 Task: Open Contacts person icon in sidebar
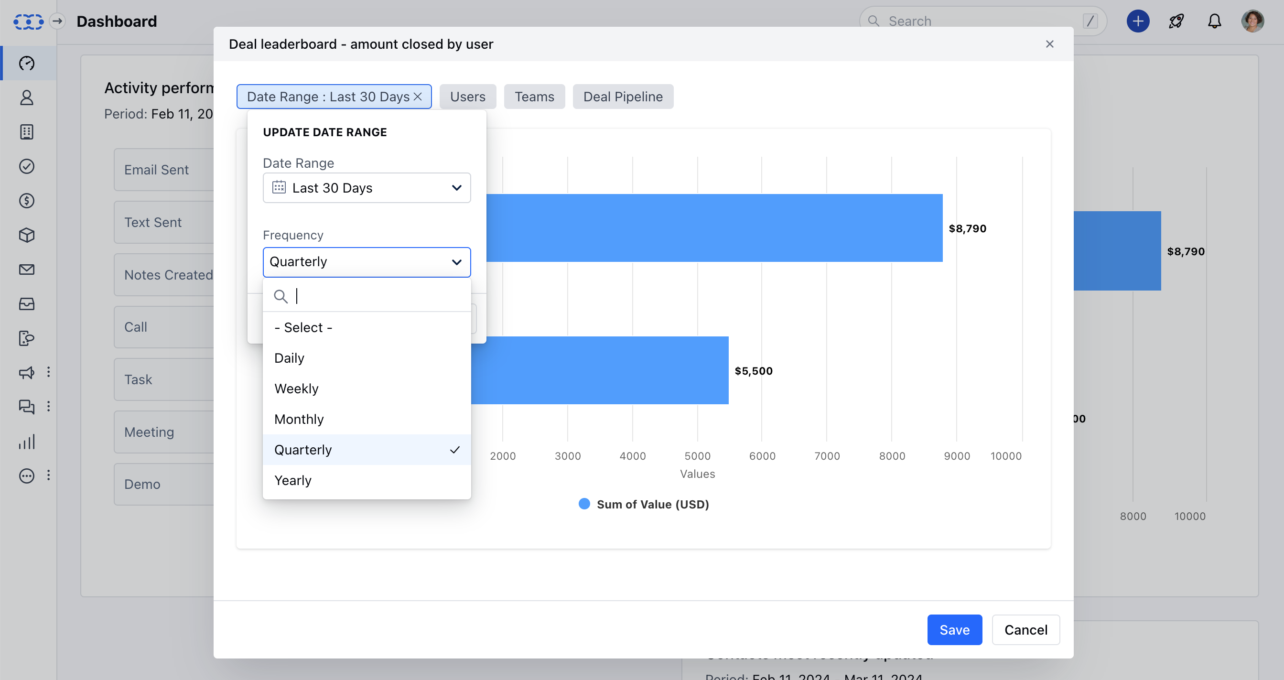(26, 97)
